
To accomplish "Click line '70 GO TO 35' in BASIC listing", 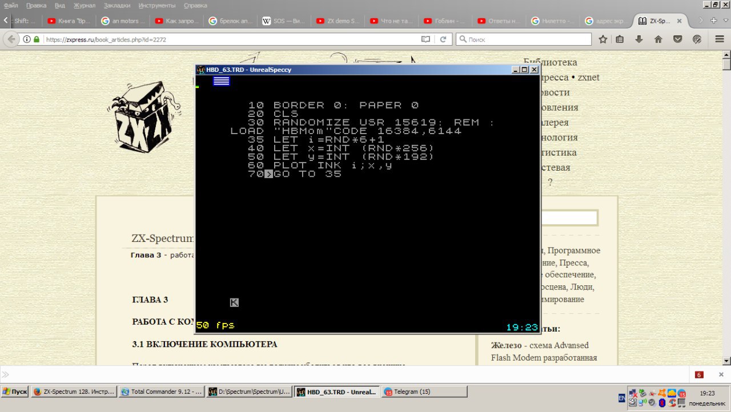I will [295, 174].
